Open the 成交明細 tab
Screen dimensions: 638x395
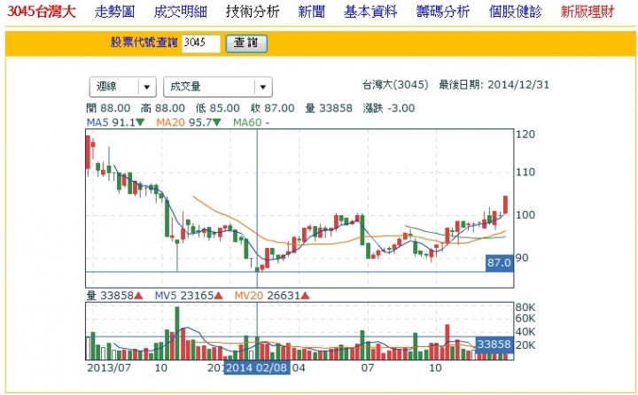(180, 12)
